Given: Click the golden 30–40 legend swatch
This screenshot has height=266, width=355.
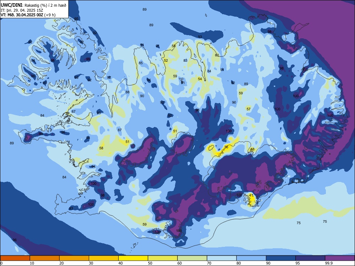Looking at the screenshot, I should (104, 258).
